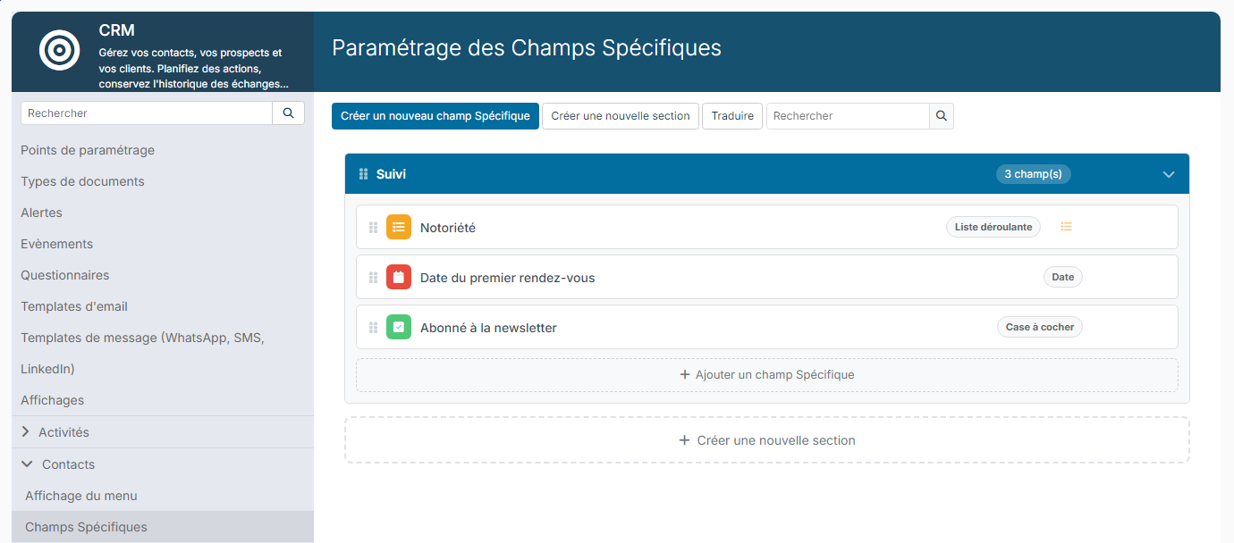1234x543 pixels.
Task: Click the dashed Créer une nouvelle section area
Action: click(x=767, y=440)
